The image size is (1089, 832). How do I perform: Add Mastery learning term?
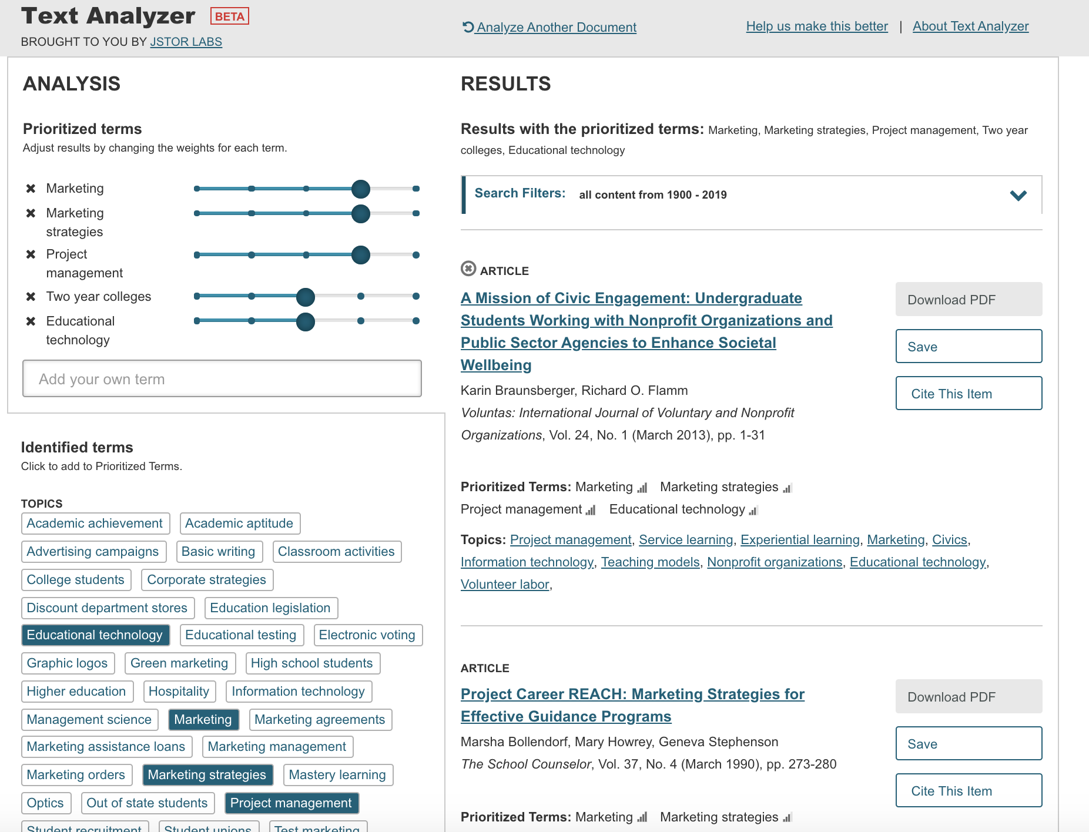(338, 775)
